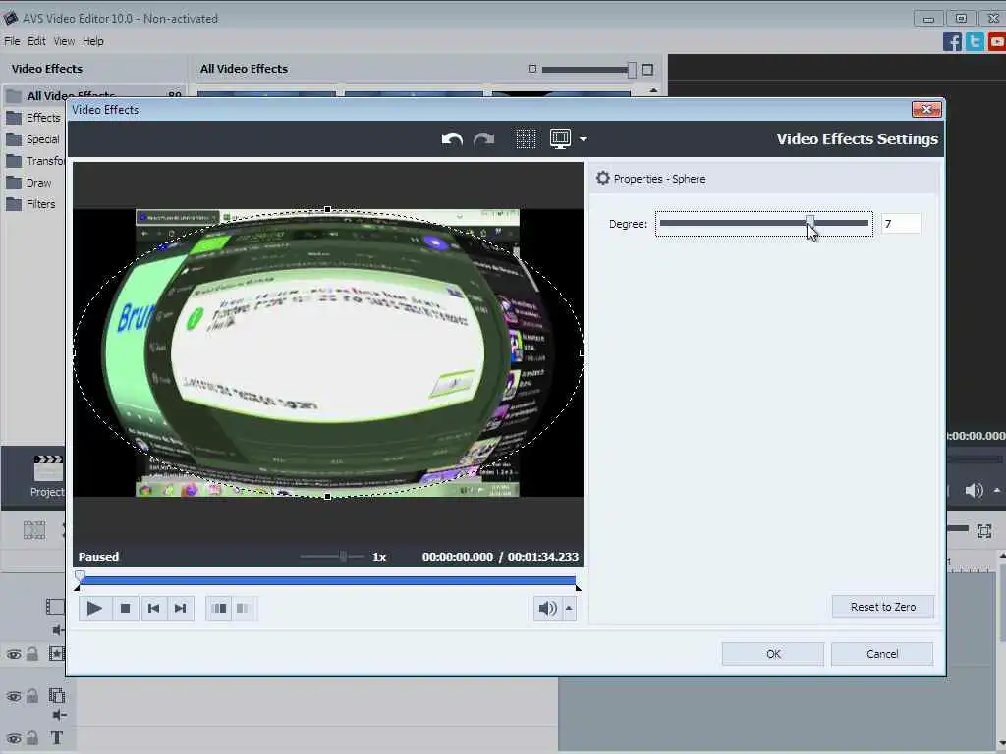Open the YouTube link icon

coord(997,41)
